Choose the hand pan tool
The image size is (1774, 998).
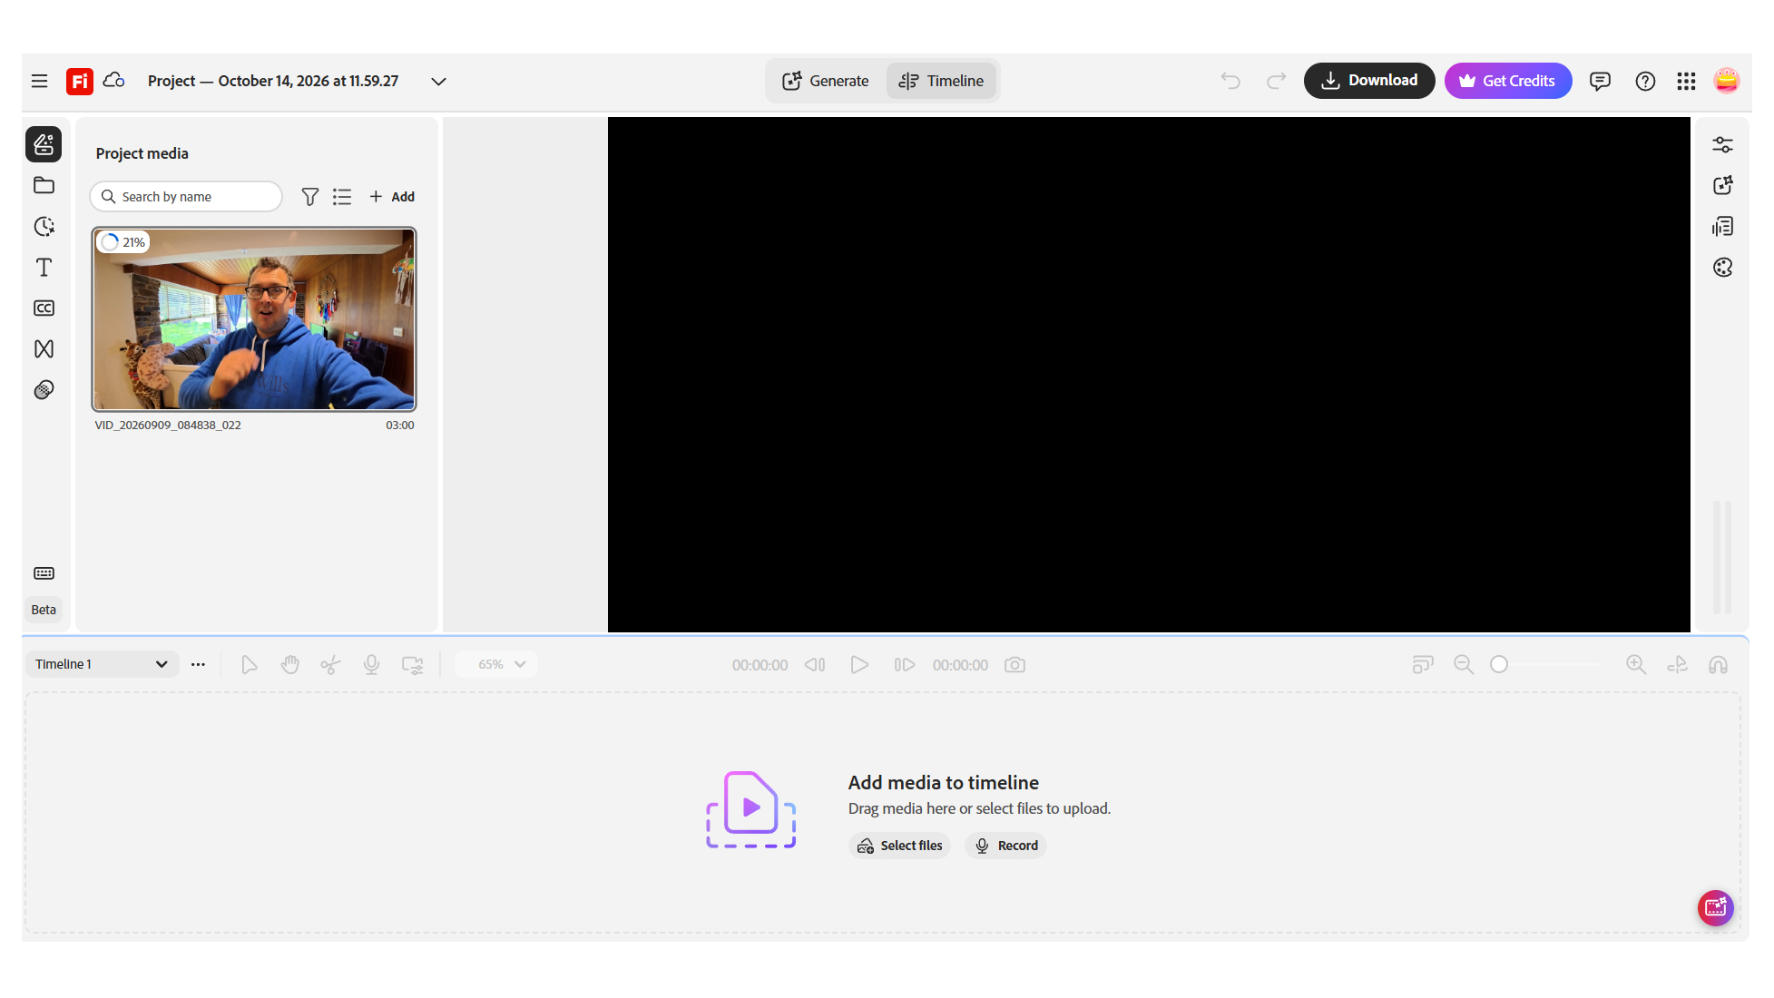click(289, 665)
